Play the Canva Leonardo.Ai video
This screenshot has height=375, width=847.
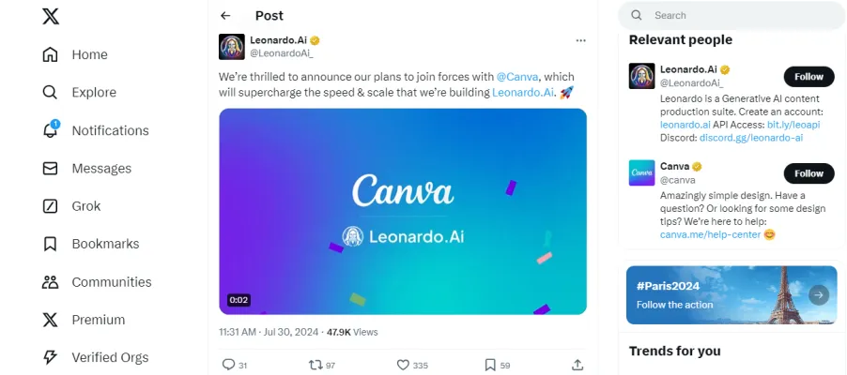pyautogui.click(x=403, y=212)
